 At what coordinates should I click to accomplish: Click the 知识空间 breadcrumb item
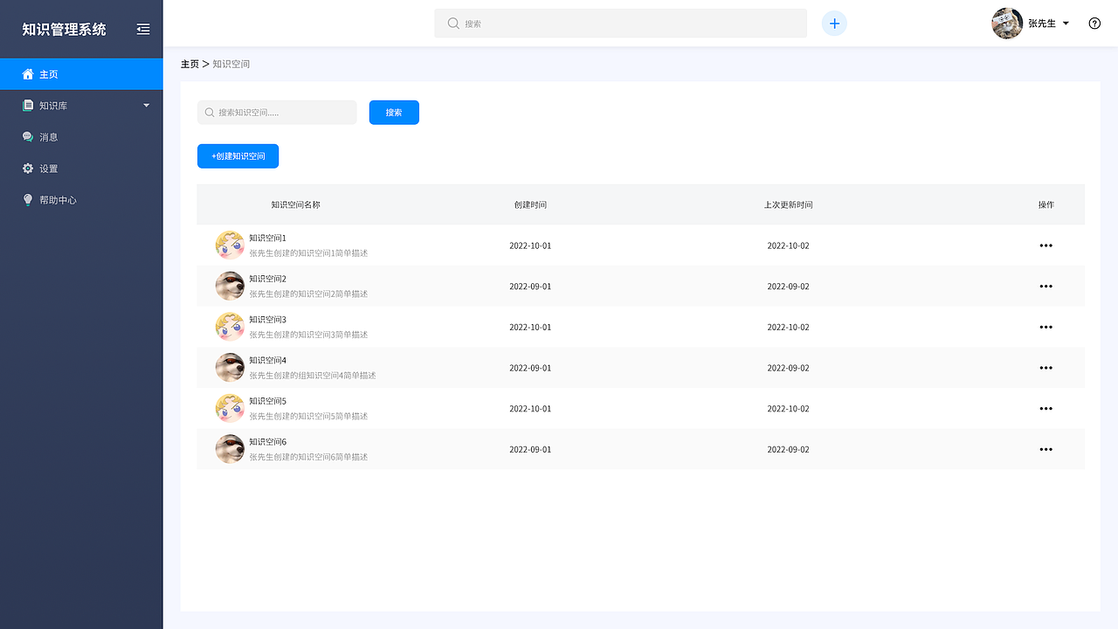tap(231, 64)
